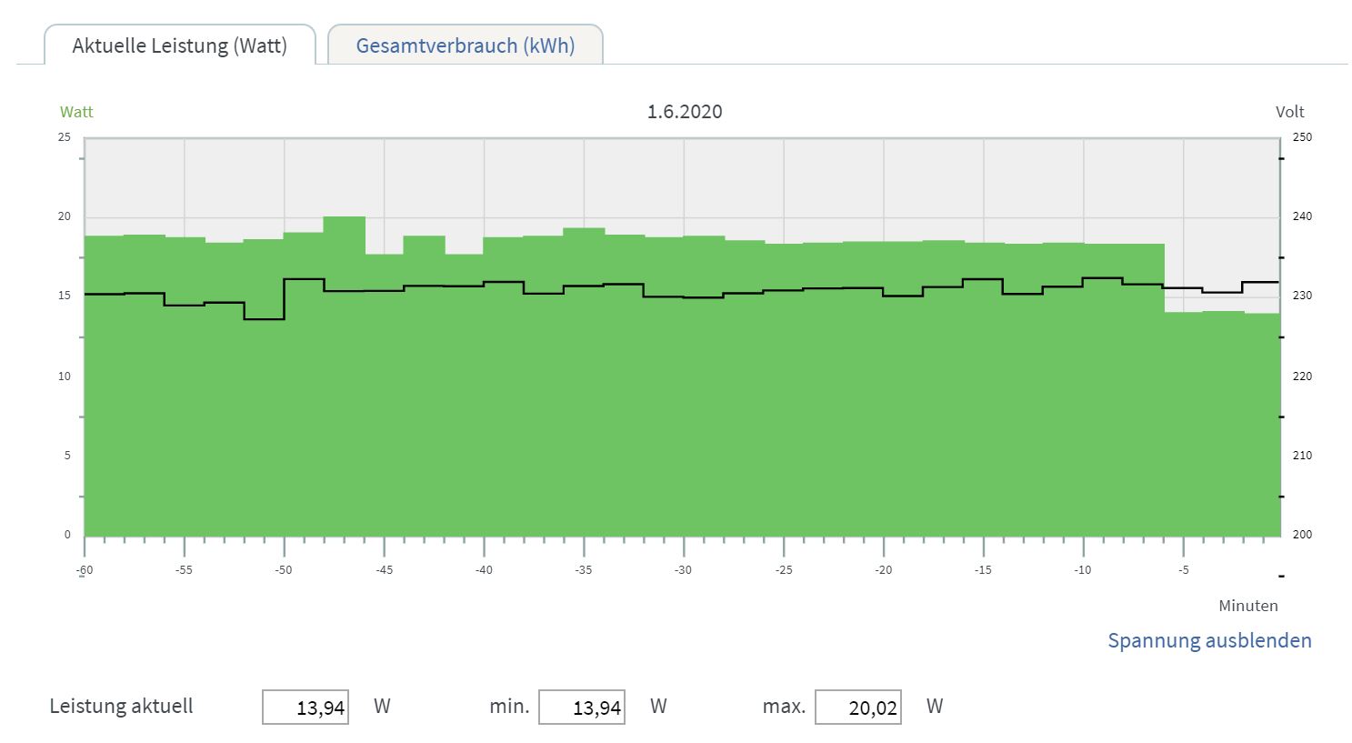Click the -5 minute tick label
The height and width of the screenshot is (743, 1352).
pos(1183,570)
